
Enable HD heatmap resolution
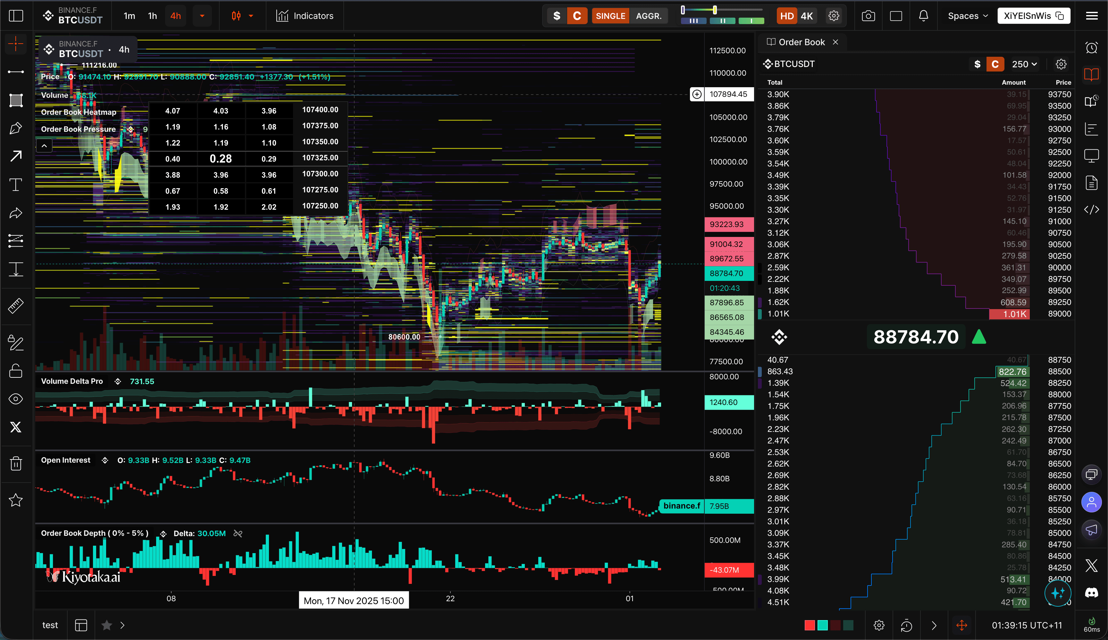(787, 16)
